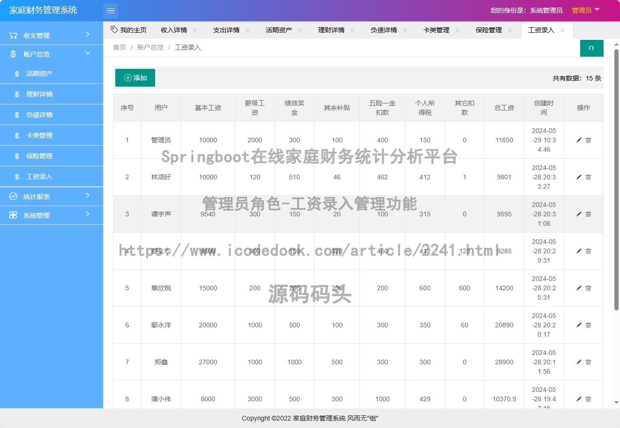Delete the 管理员 salary row
The image size is (620, 428).
click(588, 140)
